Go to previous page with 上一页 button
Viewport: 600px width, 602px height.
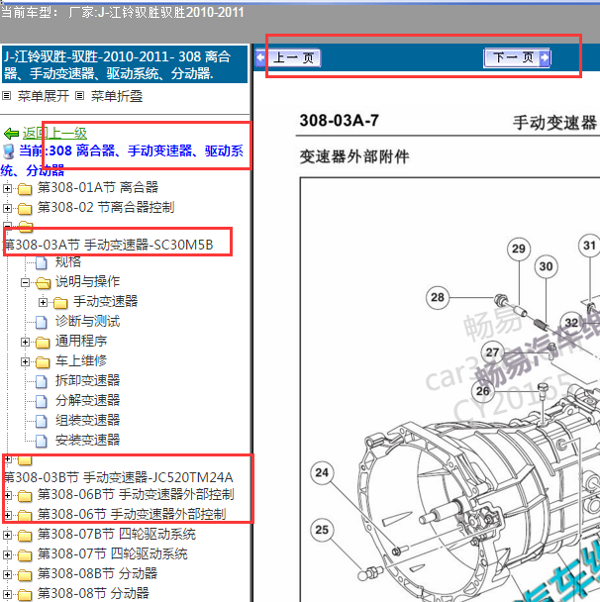coord(288,57)
